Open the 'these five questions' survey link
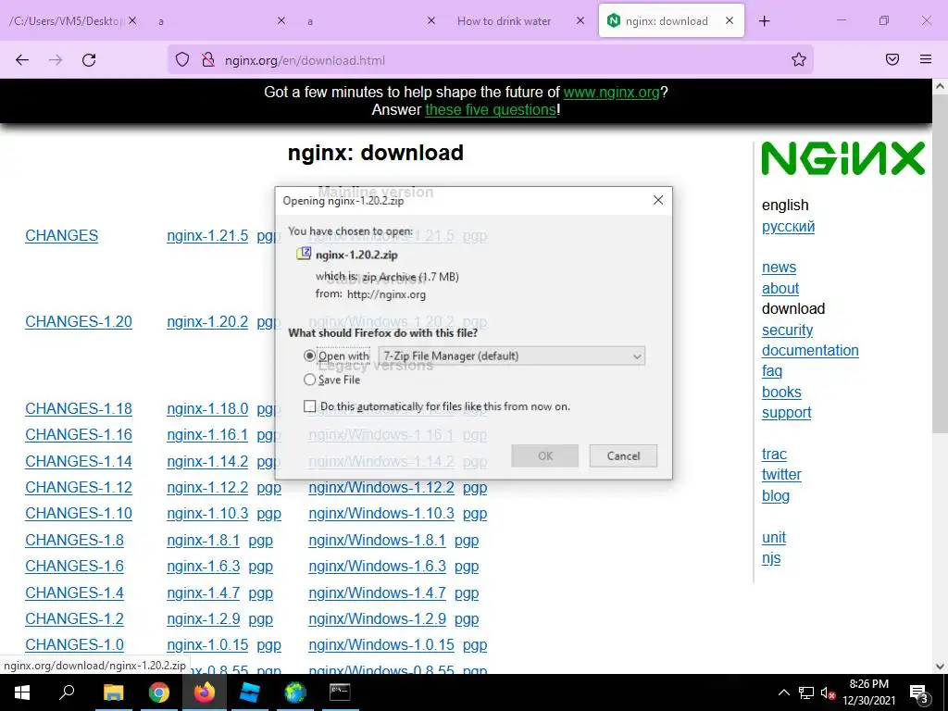Viewport: 948px width, 711px height. tap(491, 109)
